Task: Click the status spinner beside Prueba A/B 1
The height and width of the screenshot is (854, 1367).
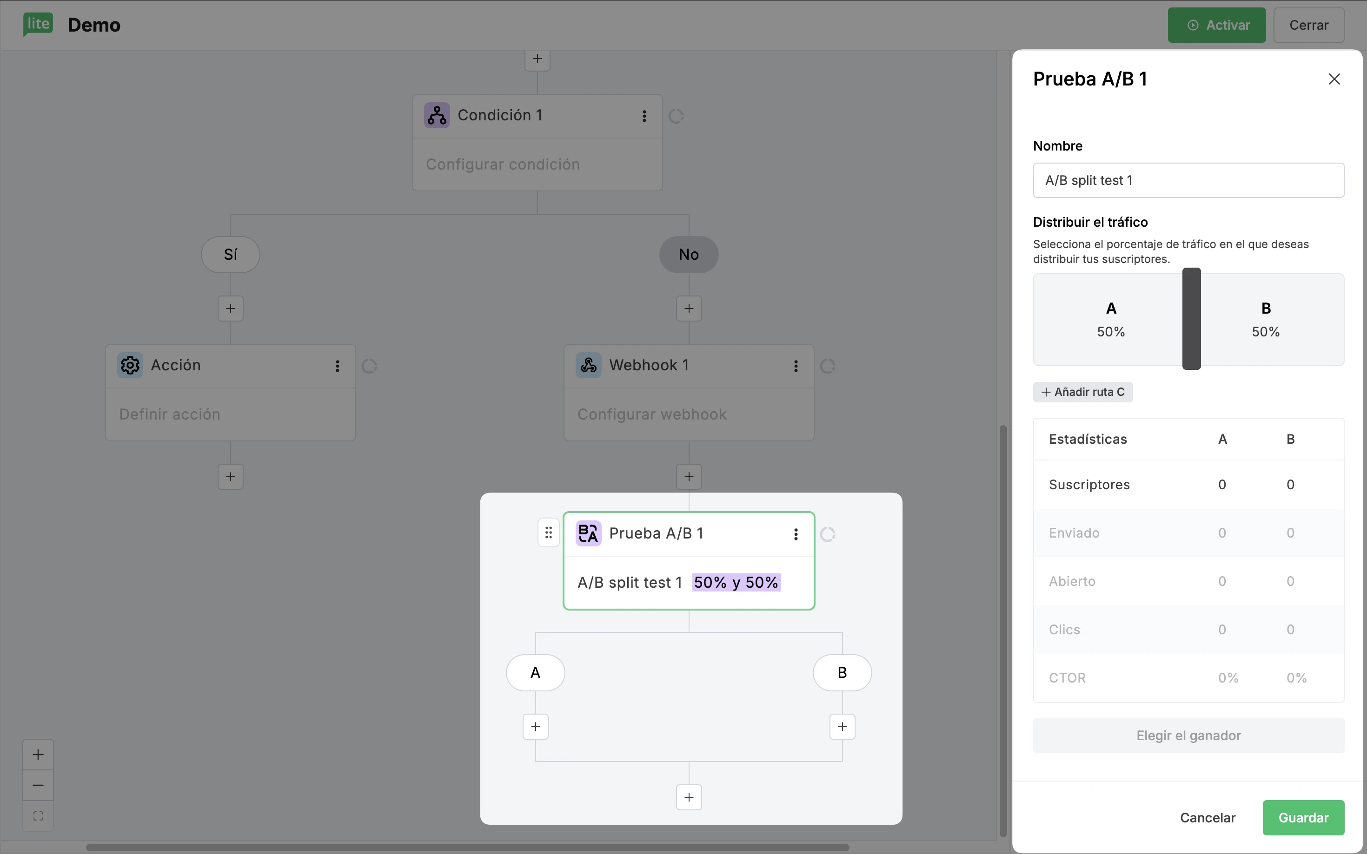Action: pos(827,534)
